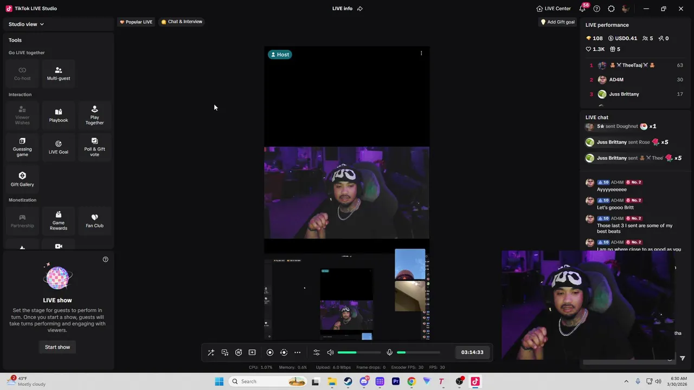Adjust the microphone volume slider
This screenshot has height=390, width=694.
point(418,353)
